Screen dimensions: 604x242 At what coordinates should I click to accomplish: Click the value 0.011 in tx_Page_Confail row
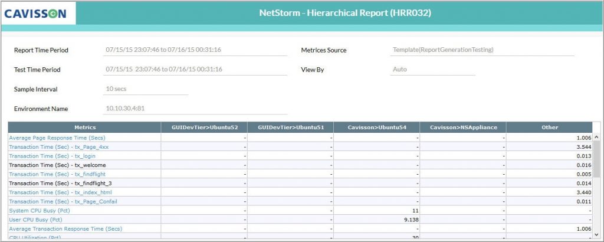click(584, 201)
